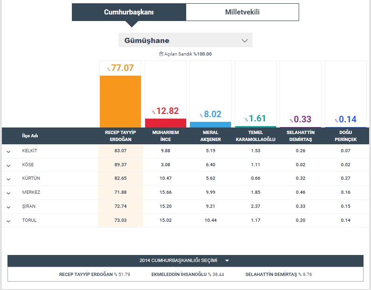
Task: Expand the MERKEZ district row chevron
Action: coord(8,193)
